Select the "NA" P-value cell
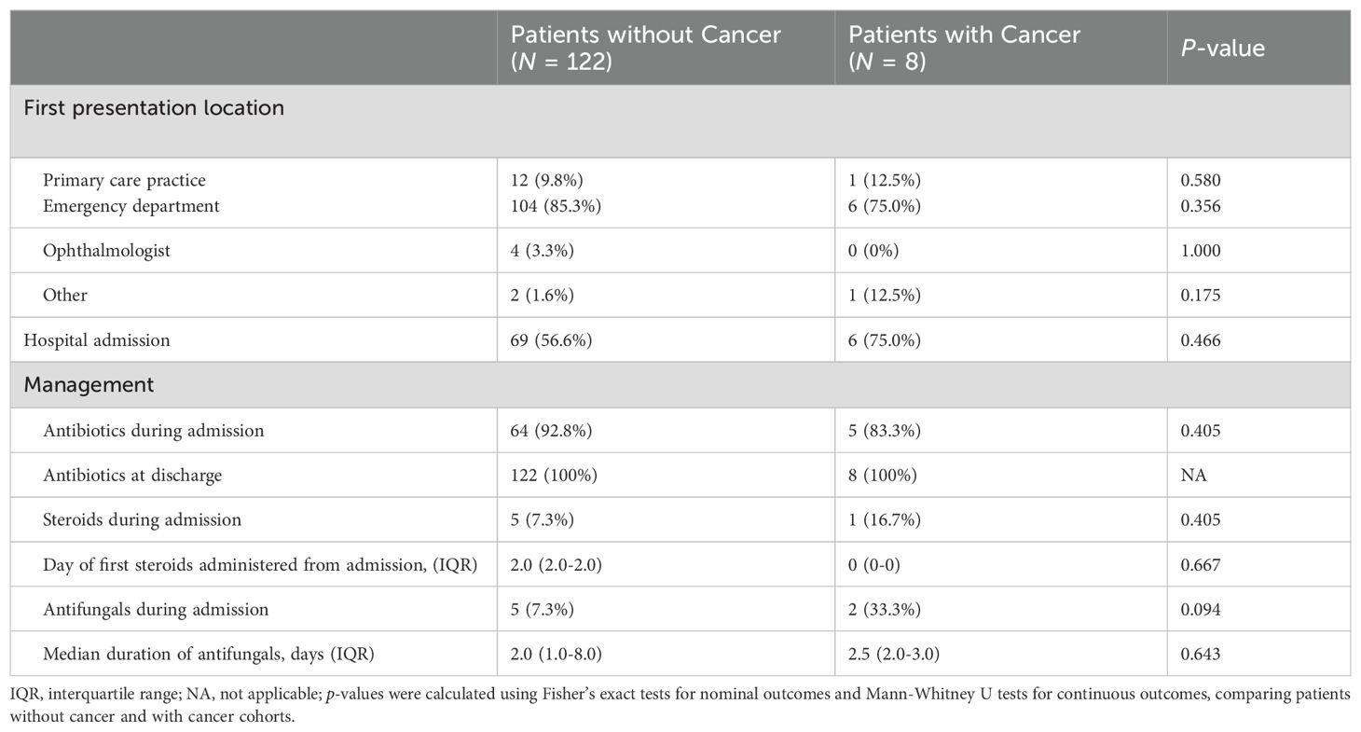This screenshot has width=1361, height=732. [1193, 475]
